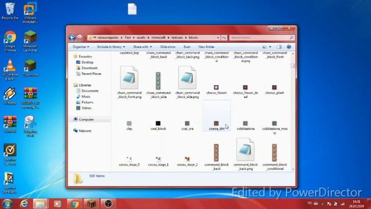371x209 pixels.
Task: Expand view options dropdown arrow
Action: pos(270,47)
